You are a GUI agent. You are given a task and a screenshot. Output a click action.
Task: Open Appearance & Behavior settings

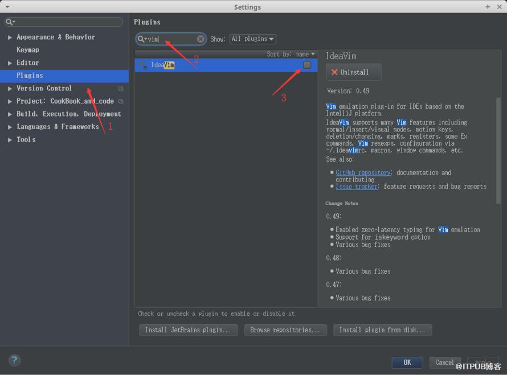[56, 37]
